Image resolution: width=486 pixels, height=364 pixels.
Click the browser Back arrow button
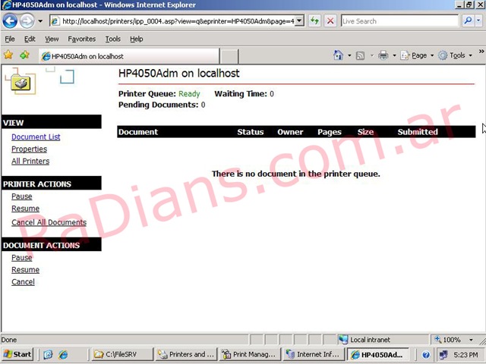(x=11, y=21)
